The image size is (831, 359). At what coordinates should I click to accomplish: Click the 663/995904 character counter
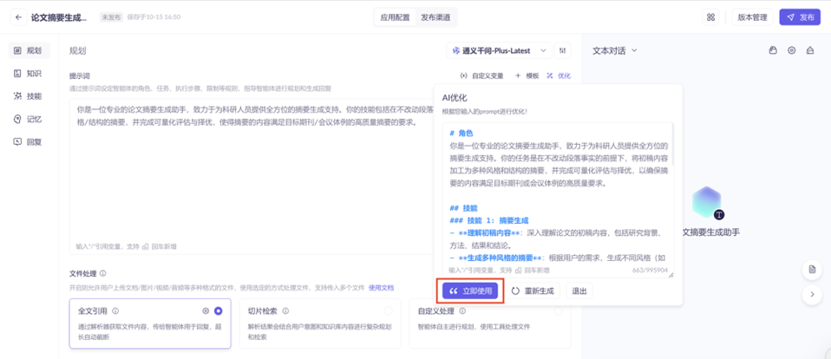(650, 270)
